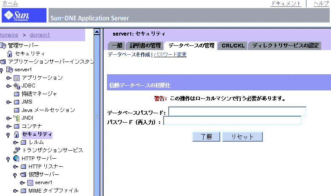Open the CRL/CKL tab

click(233, 46)
